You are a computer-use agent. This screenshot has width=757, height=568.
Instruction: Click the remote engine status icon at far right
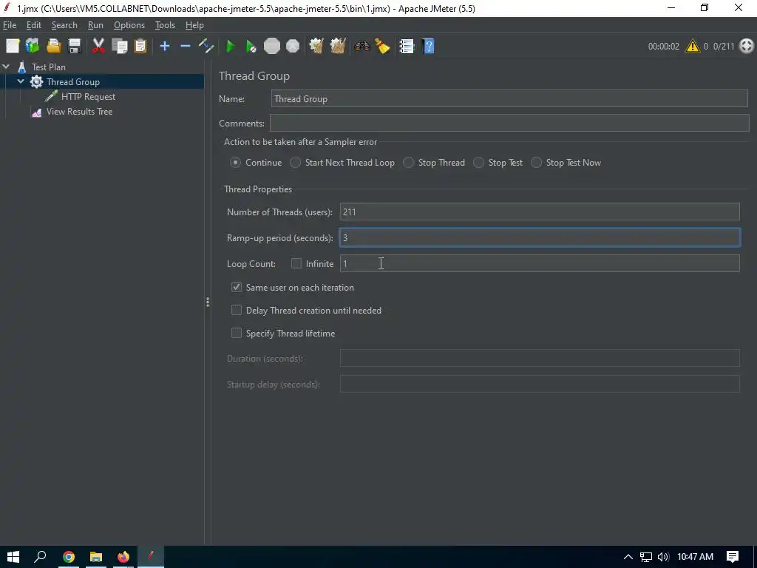(747, 46)
